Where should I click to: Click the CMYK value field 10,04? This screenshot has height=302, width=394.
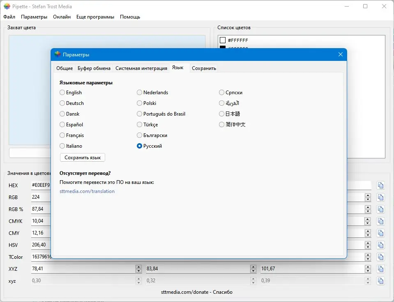[41, 221]
